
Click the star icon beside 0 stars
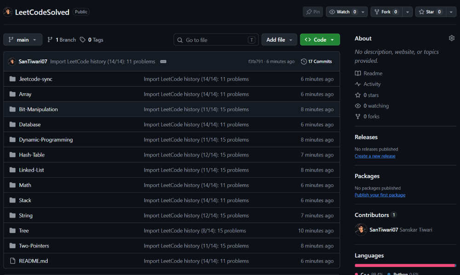pos(358,95)
